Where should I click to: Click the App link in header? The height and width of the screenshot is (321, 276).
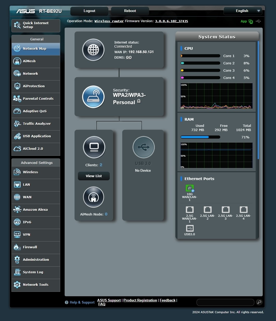tap(244, 21)
